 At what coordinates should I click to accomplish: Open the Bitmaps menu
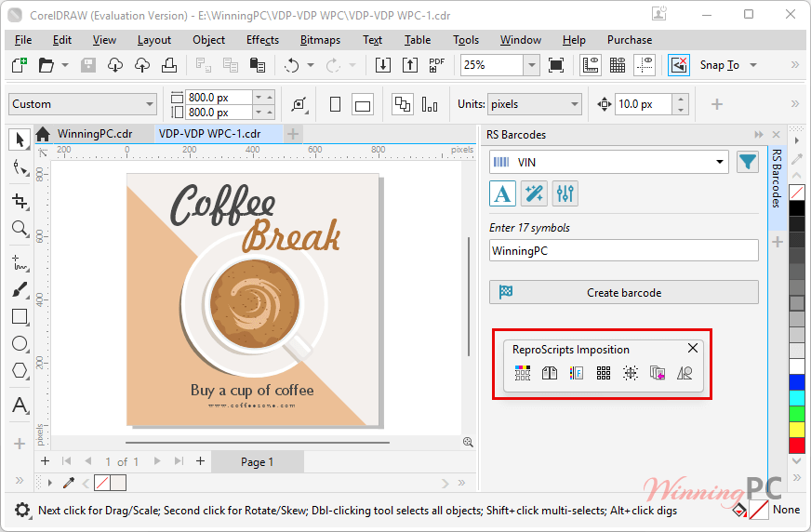(320, 40)
